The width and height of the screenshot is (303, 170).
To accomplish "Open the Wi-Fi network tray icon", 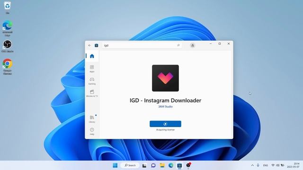I will (273, 165).
